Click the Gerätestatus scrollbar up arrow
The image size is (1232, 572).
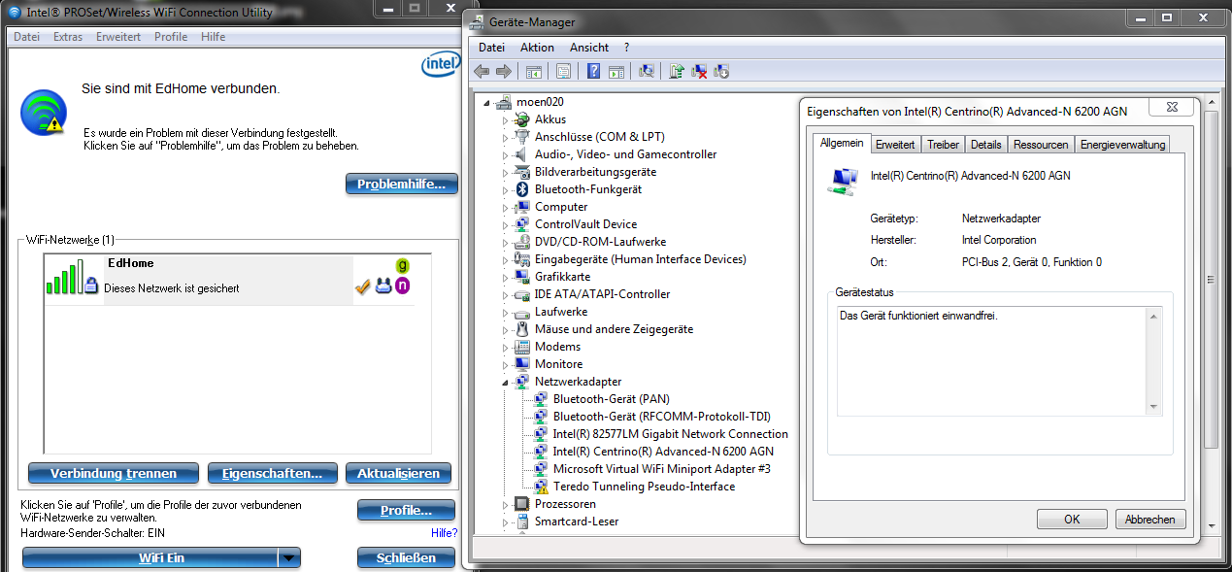pyautogui.click(x=1153, y=316)
